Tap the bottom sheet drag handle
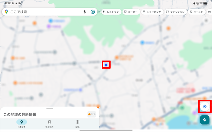This screenshot has width=212, height=132. click(x=49, y=108)
